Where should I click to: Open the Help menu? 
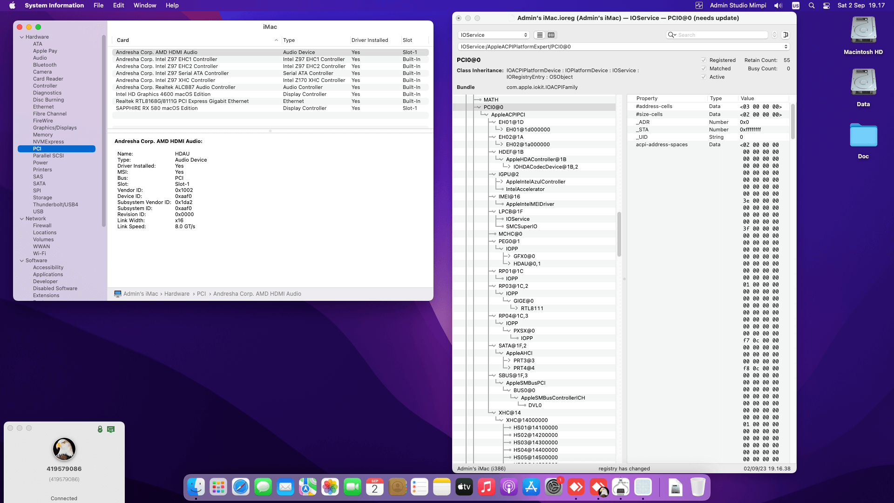pos(172,6)
